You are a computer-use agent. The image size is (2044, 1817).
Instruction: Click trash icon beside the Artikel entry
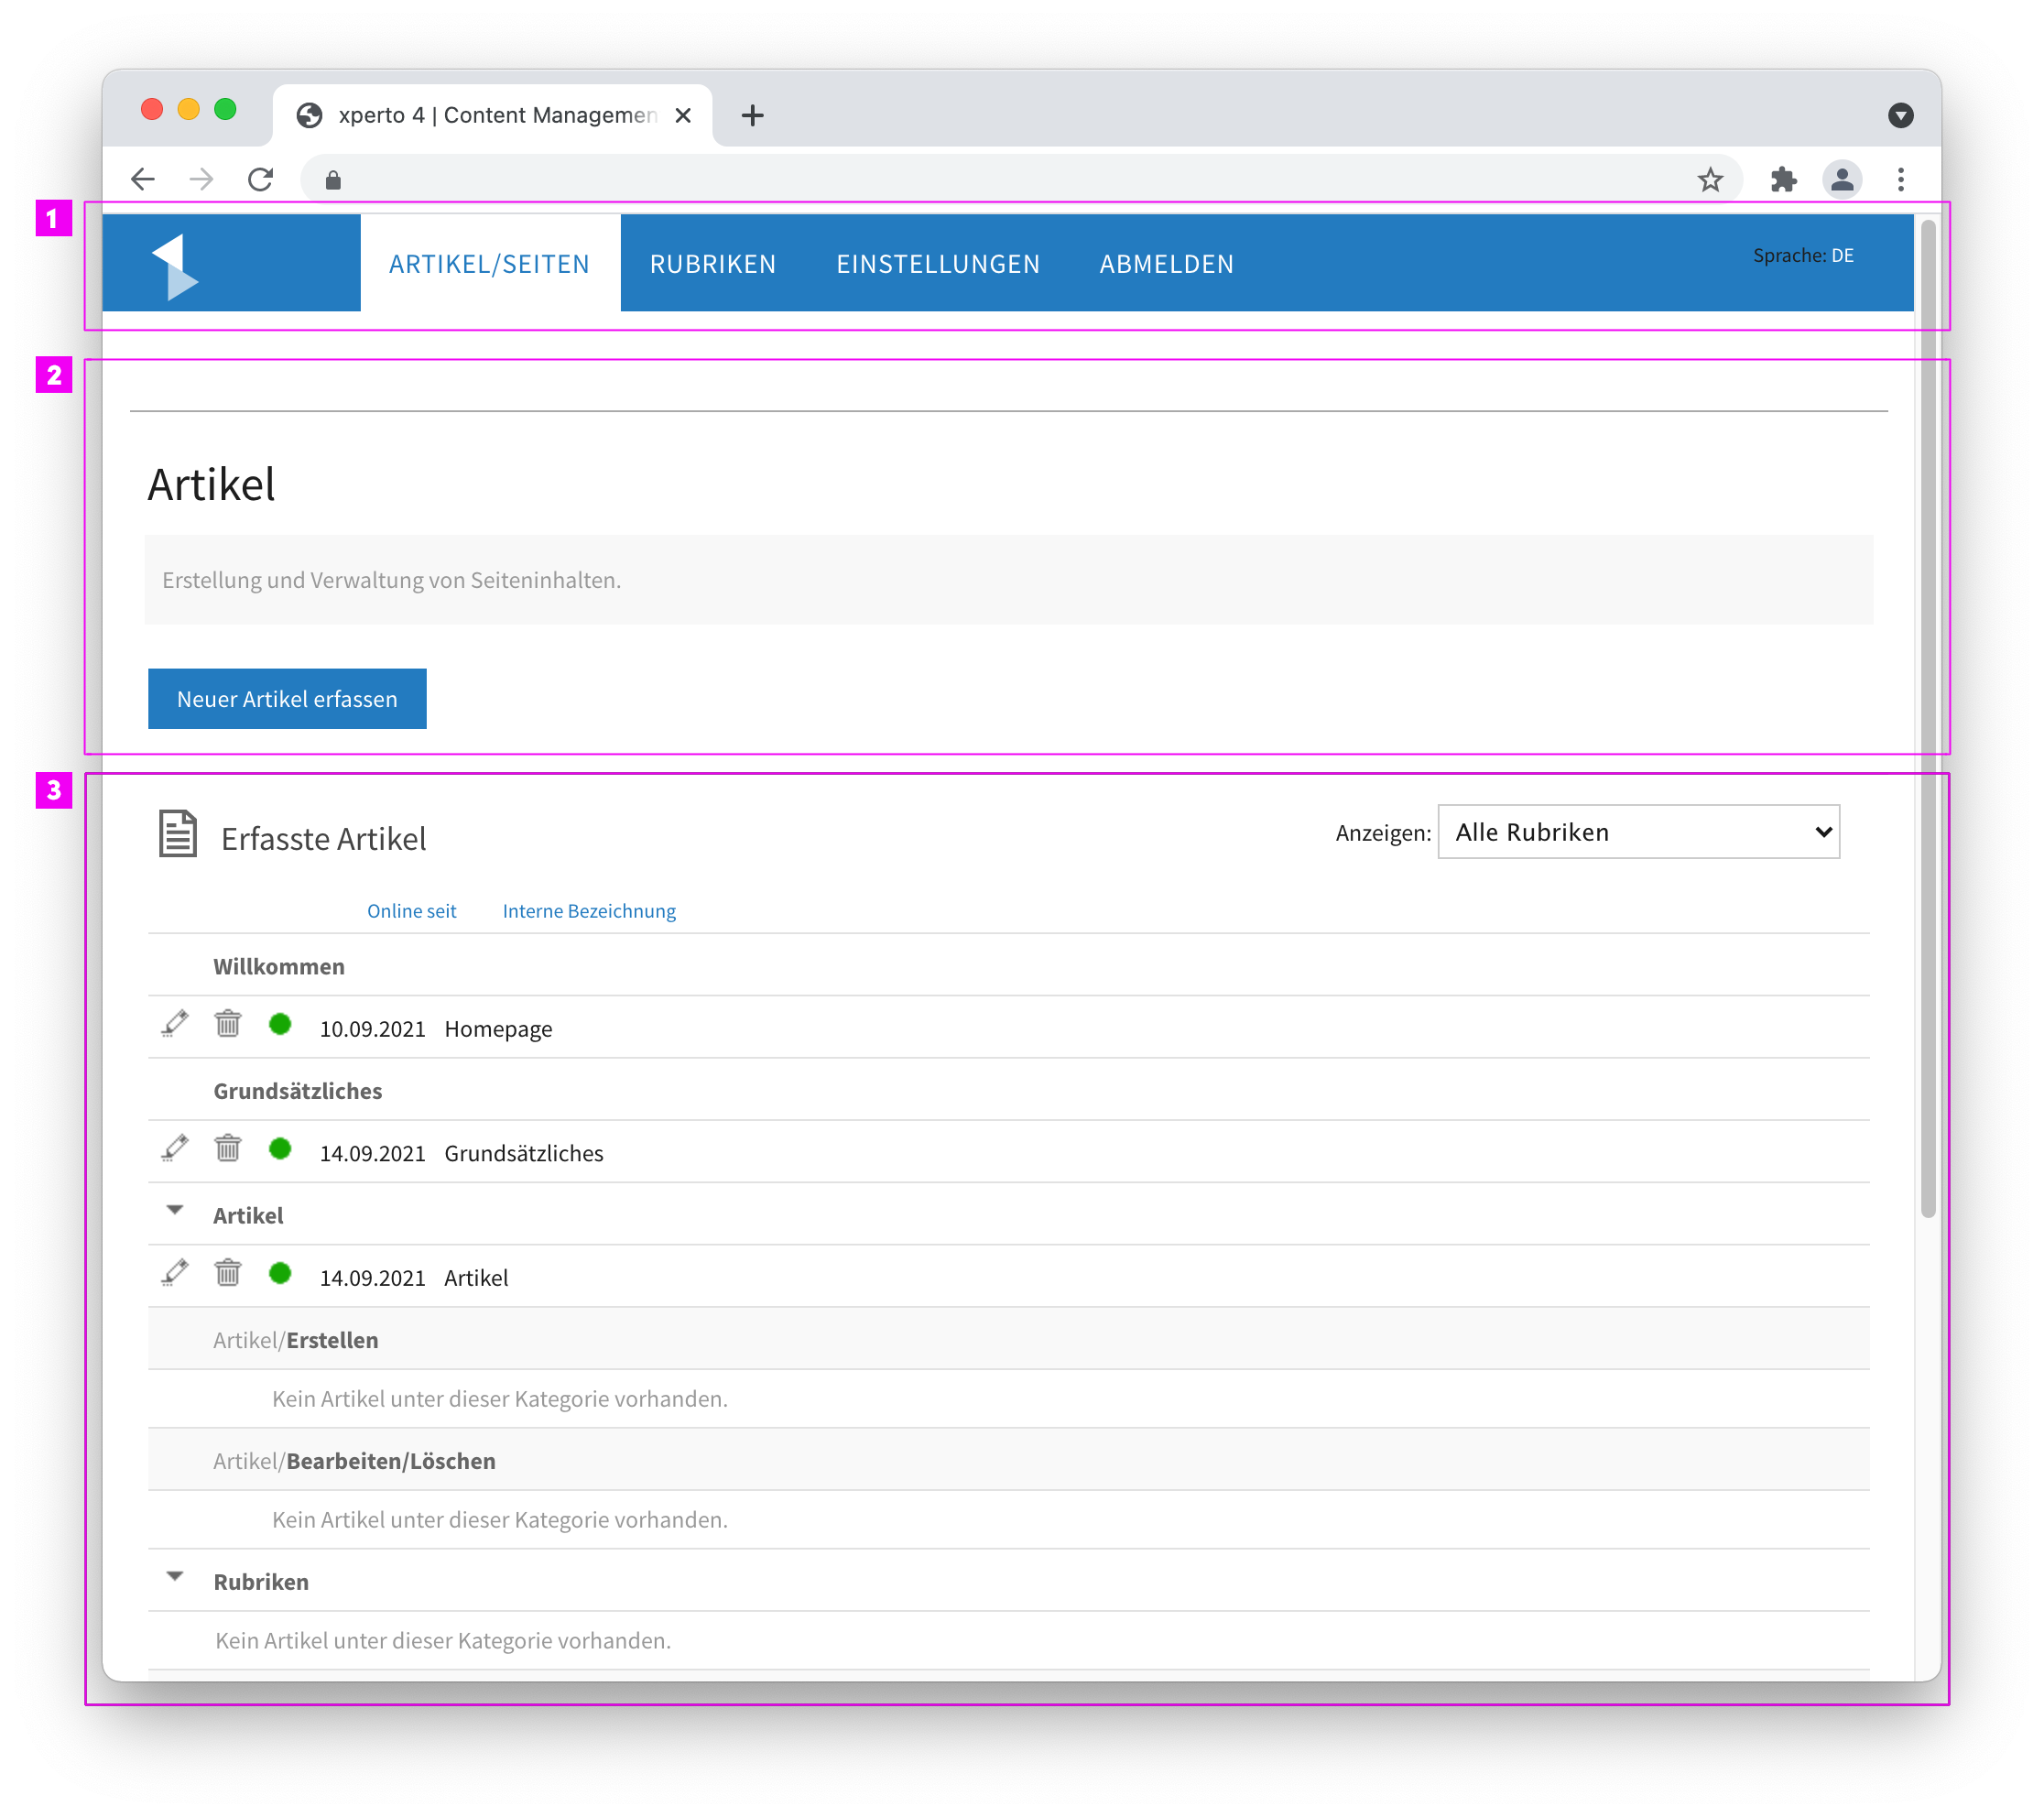[x=228, y=1272]
